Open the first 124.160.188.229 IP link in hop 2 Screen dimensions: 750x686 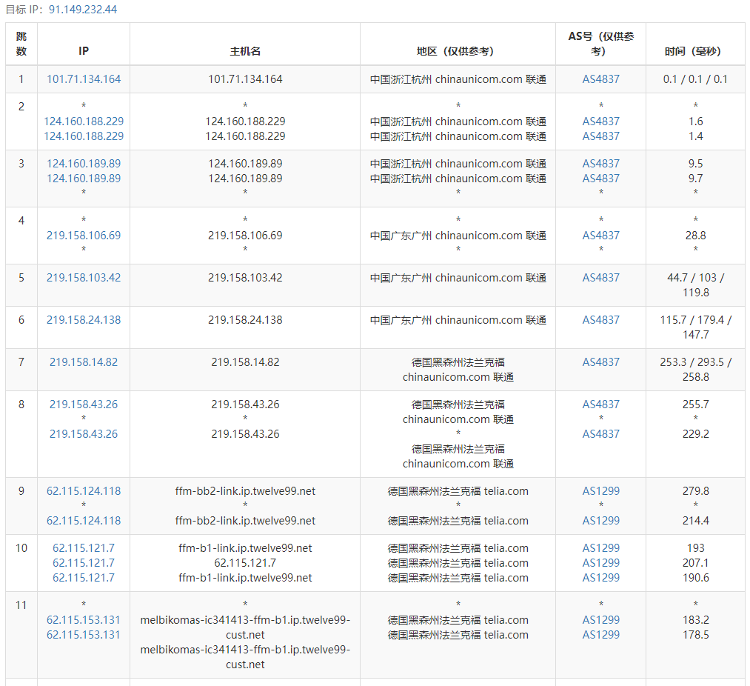pos(84,121)
